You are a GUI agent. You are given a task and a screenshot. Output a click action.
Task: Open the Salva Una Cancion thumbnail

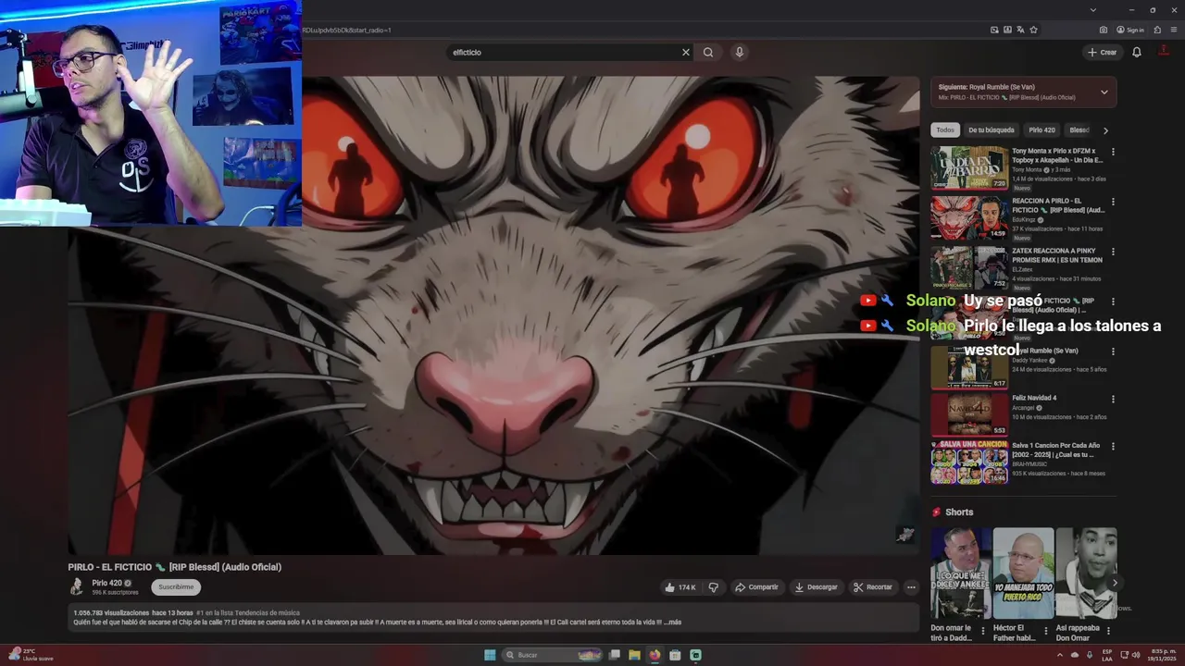click(969, 462)
